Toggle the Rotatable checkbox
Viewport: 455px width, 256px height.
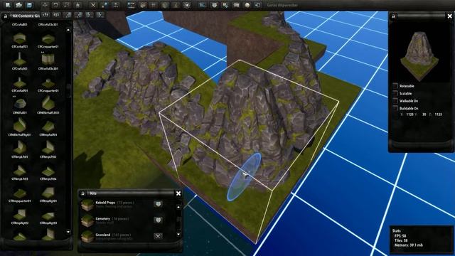pos(395,86)
